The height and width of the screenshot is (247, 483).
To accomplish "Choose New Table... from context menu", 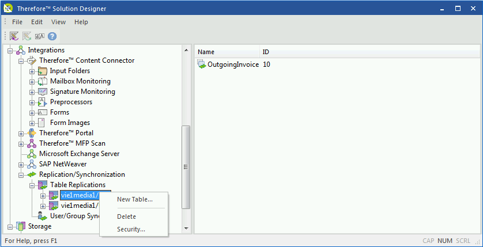I will click(134, 199).
